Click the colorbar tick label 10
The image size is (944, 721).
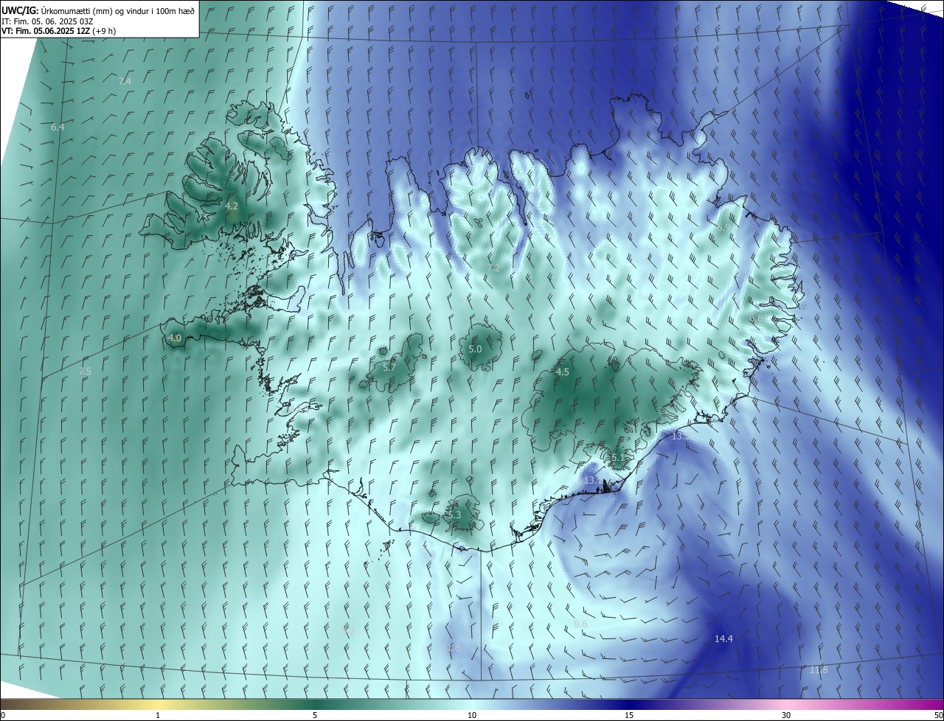472,716
